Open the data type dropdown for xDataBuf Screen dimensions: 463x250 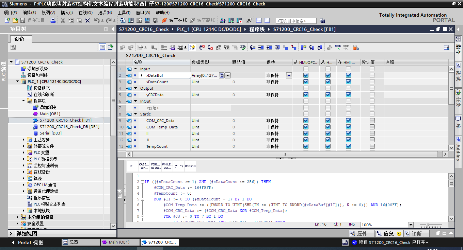[x=227, y=75]
